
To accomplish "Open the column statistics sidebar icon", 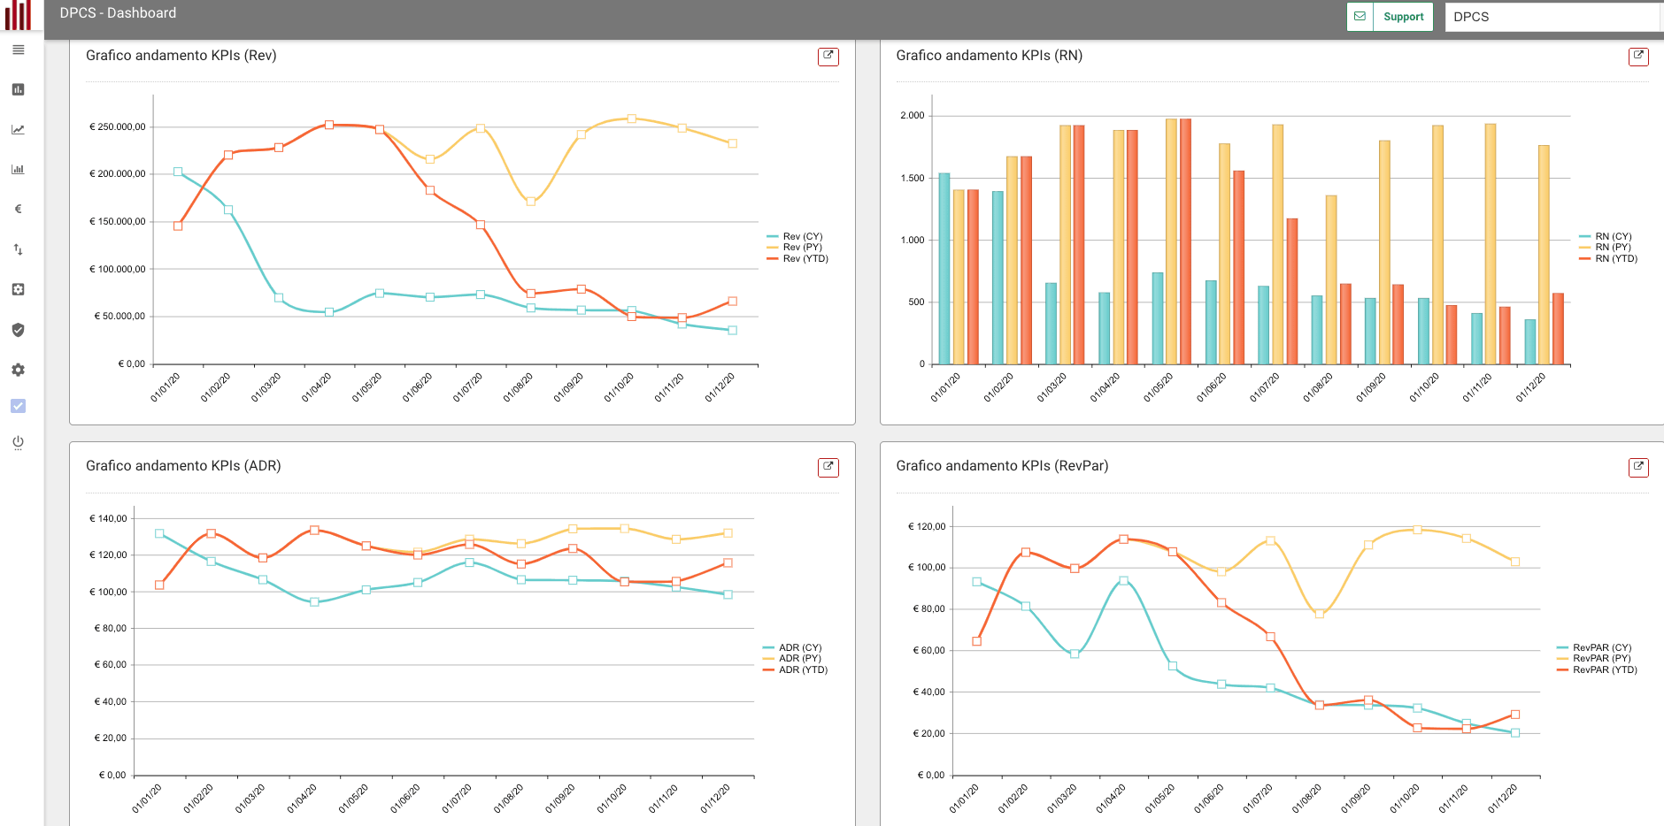I will click(18, 169).
